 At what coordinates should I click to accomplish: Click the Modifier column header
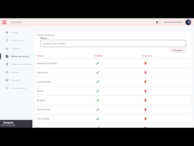pos(99,56)
